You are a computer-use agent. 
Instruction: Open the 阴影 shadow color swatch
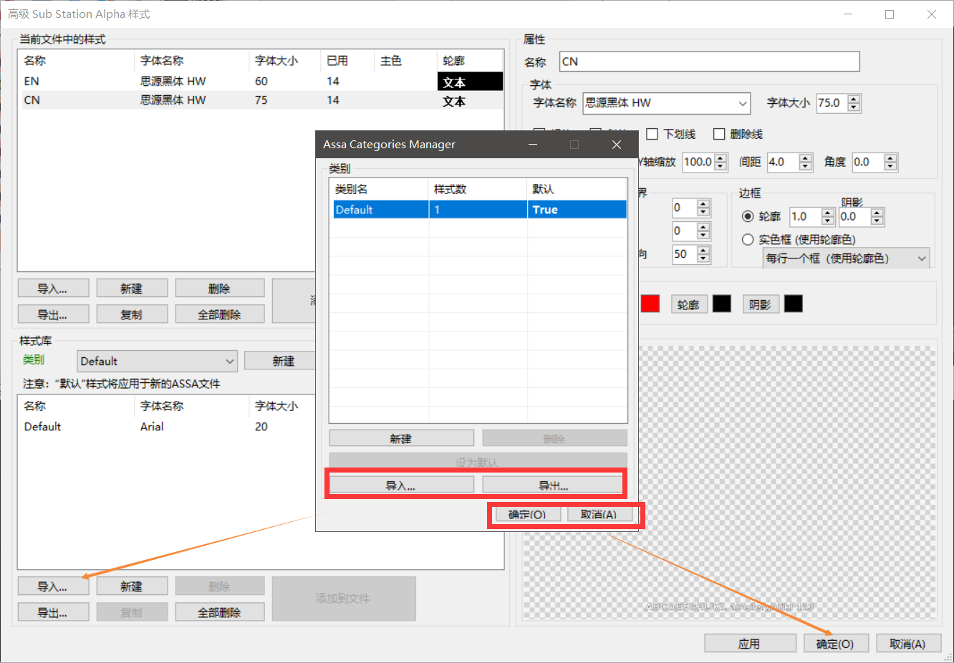pos(793,304)
